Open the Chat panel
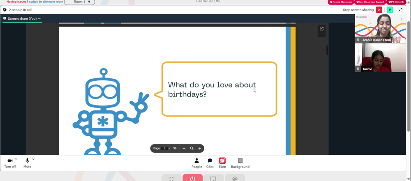Image resolution: width=411 pixels, height=181 pixels. (x=210, y=163)
